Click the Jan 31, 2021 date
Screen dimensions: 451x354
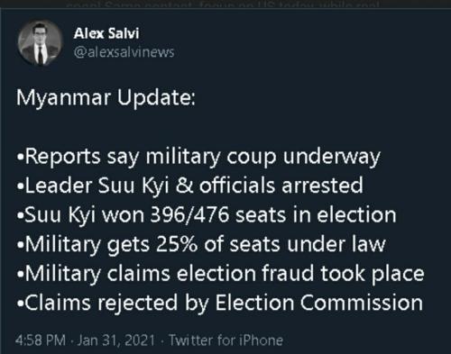point(116,340)
